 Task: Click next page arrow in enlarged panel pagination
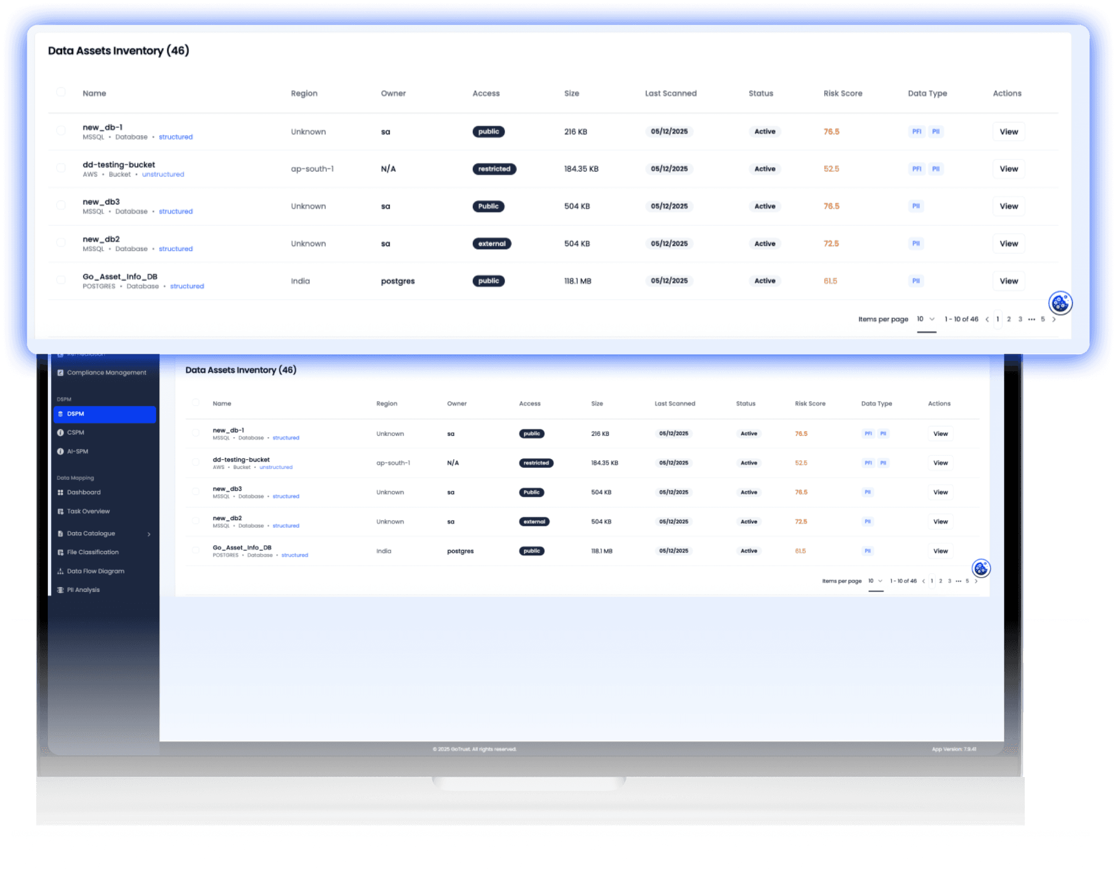pos(1053,319)
